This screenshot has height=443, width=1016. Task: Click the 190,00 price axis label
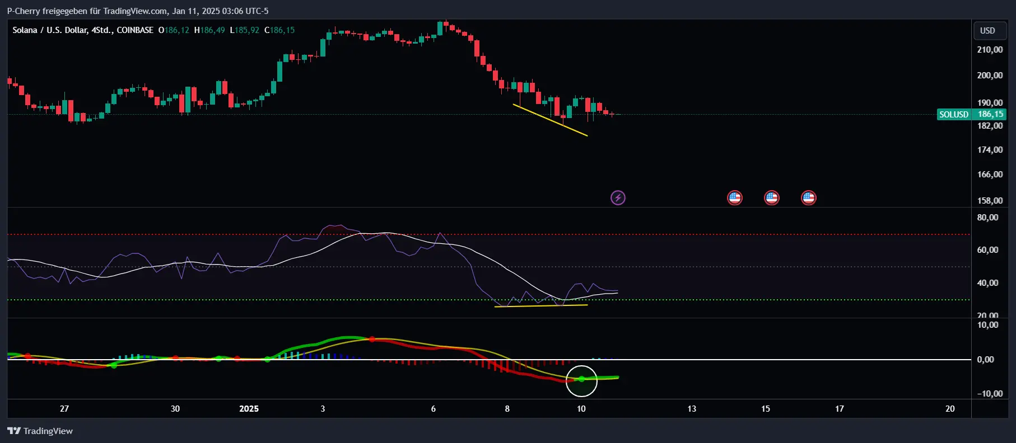[x=990, y=103]
